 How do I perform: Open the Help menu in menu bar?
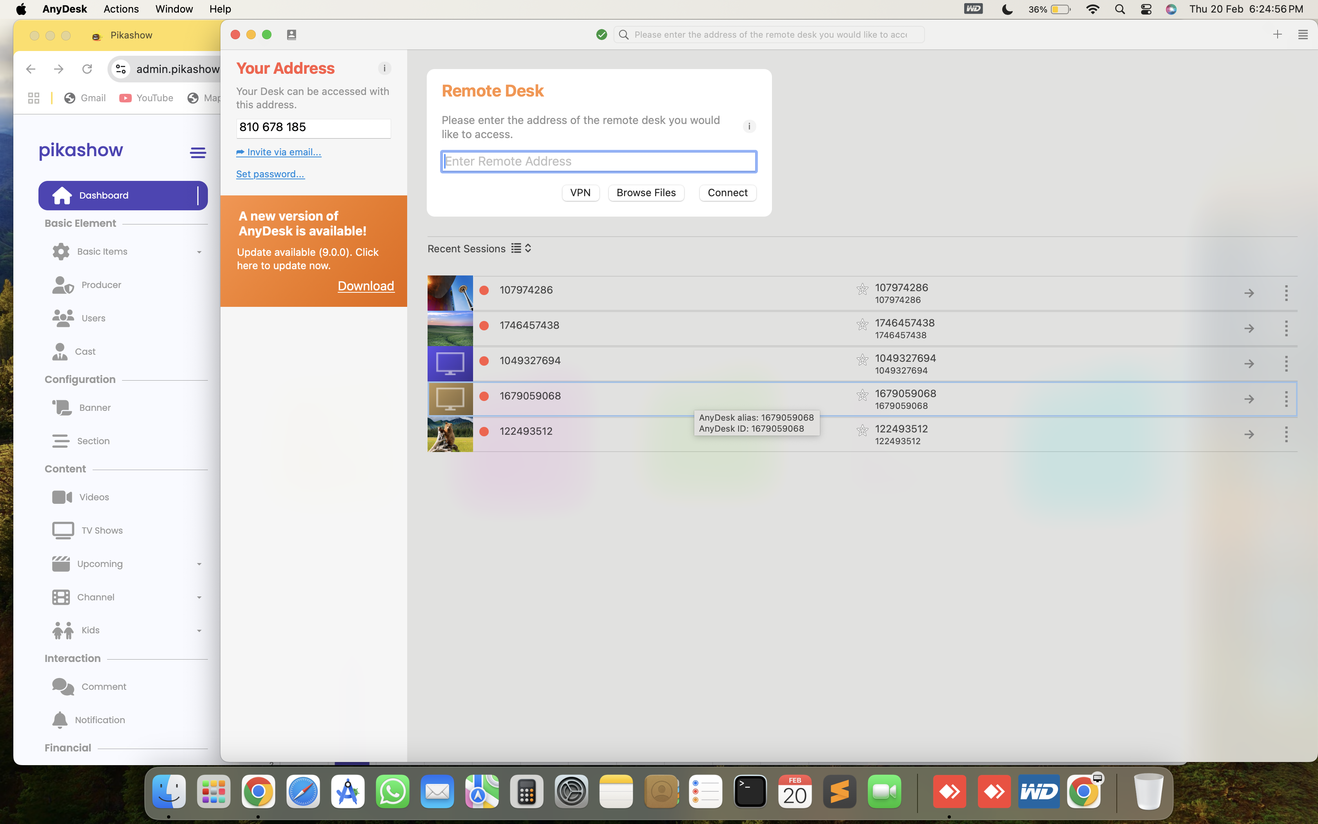(220, 9)
